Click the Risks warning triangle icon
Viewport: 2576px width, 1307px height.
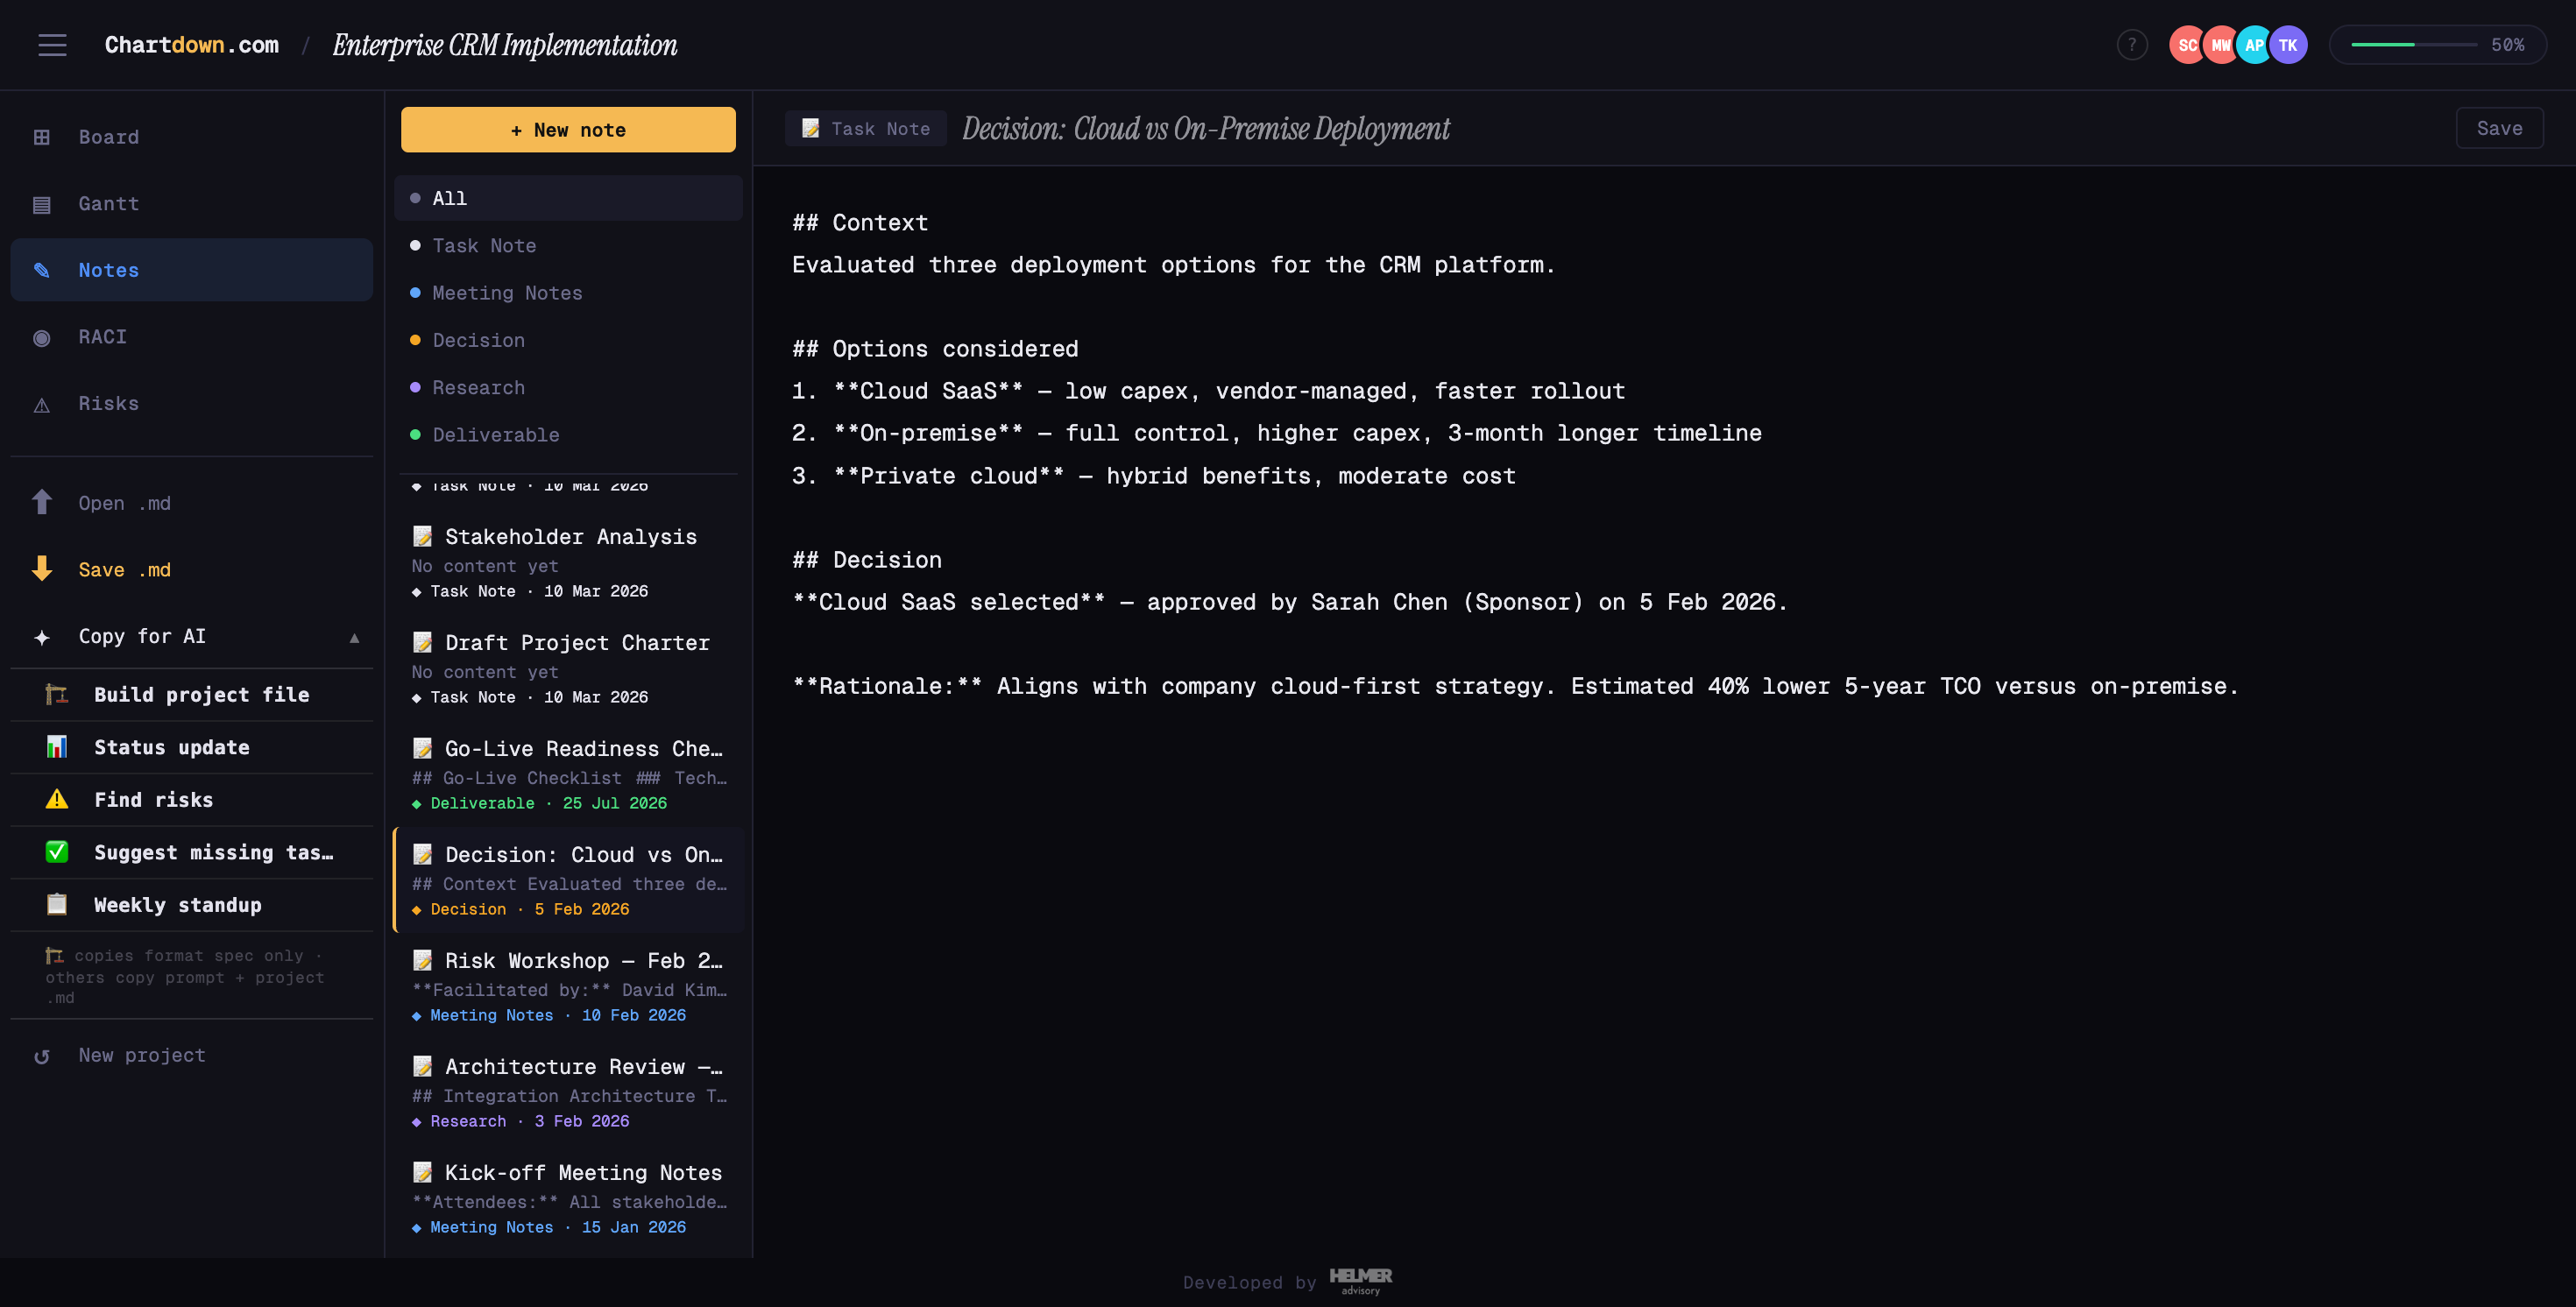42,403
